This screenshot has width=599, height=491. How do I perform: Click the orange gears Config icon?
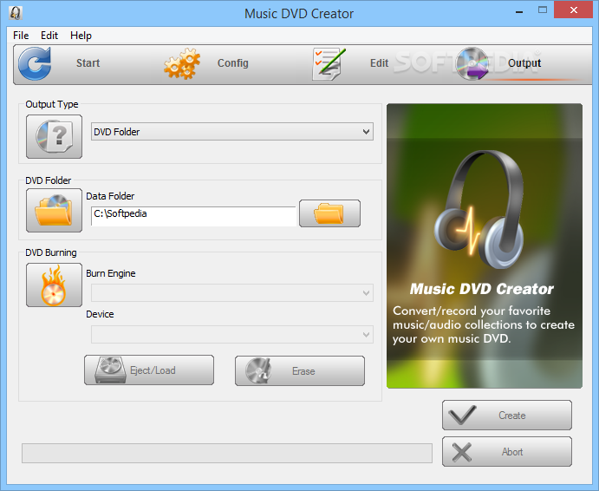[x=182, y=63]
